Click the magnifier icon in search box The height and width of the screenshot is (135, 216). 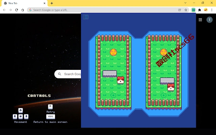pos(59,74)
